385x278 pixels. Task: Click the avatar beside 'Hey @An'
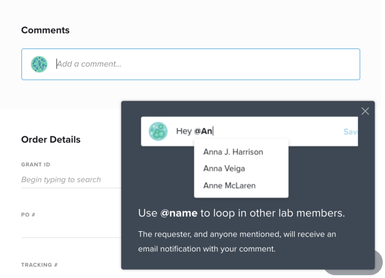coord(158,131)
